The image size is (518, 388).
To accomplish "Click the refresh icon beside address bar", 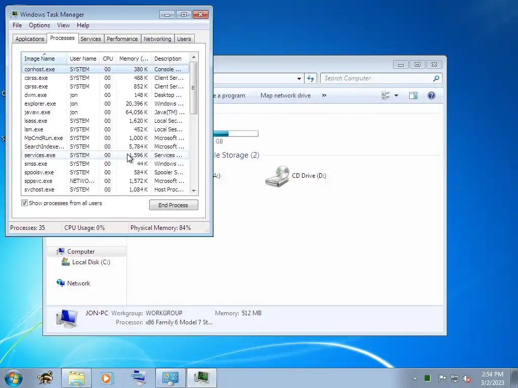I will (310, 78).
